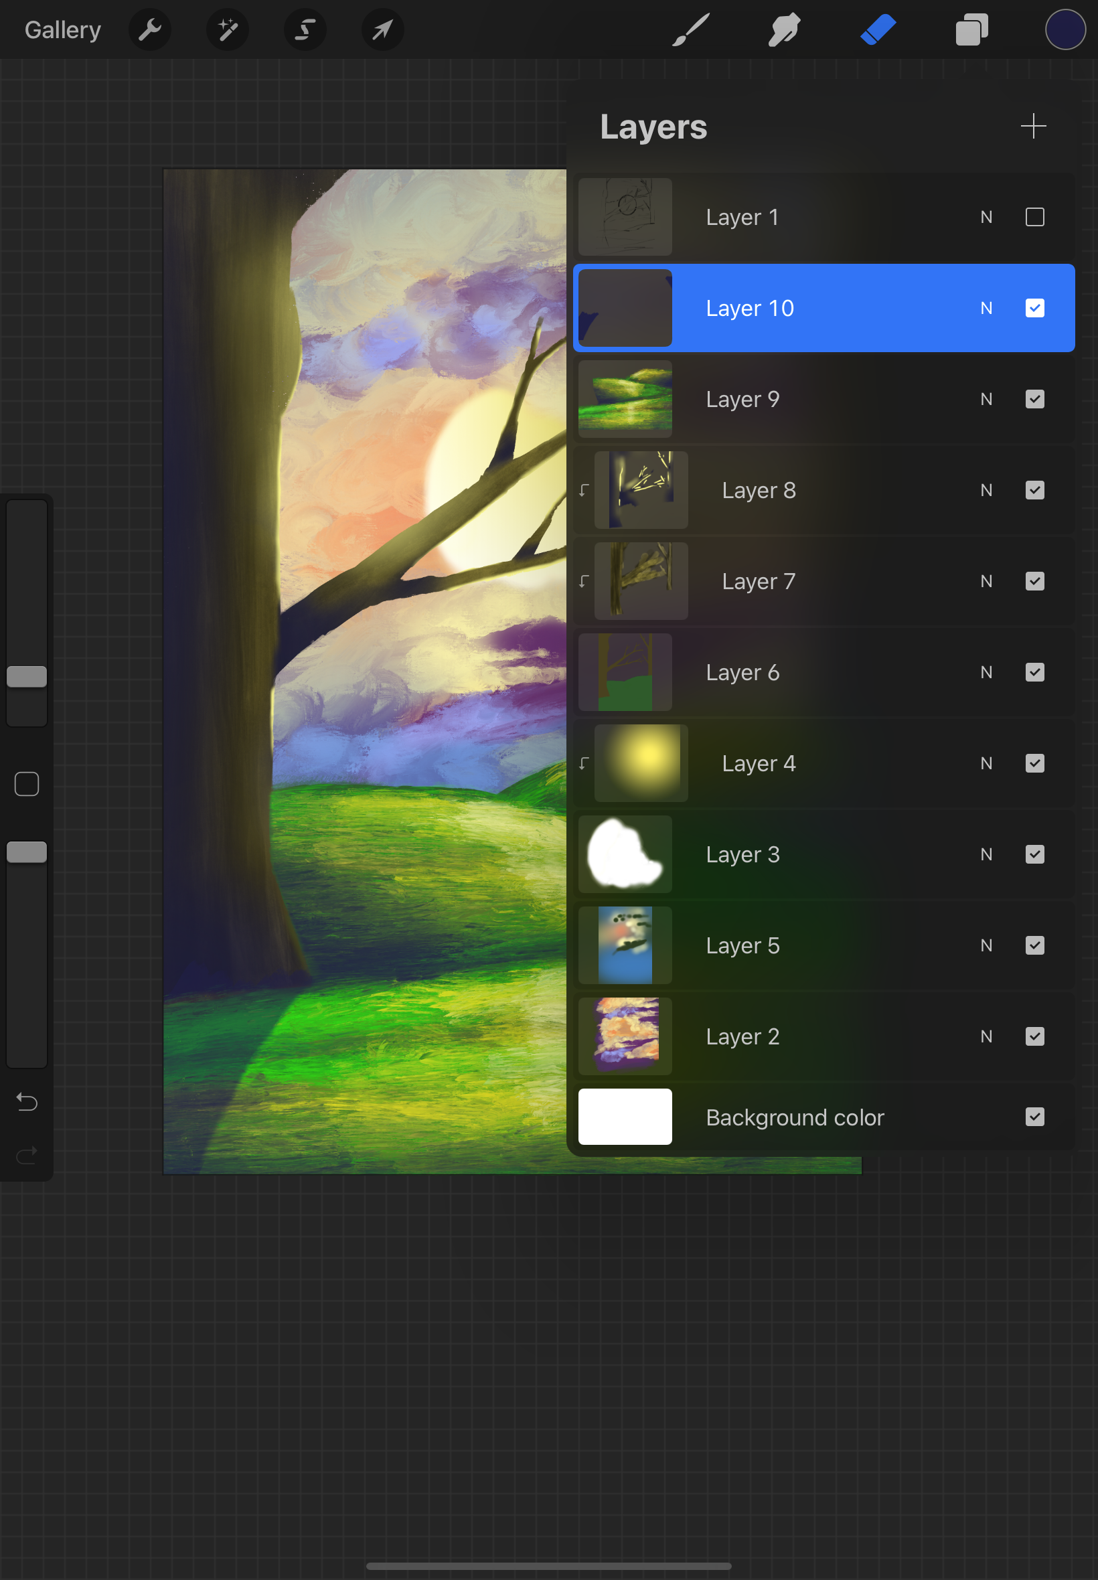The image size is (1098, 1580).
Task: Select the Selection tool
Action: point(305,29)
